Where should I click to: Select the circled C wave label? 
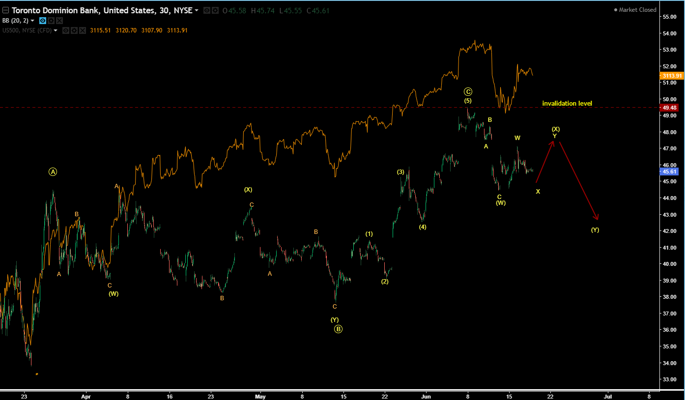coord(468,92)
